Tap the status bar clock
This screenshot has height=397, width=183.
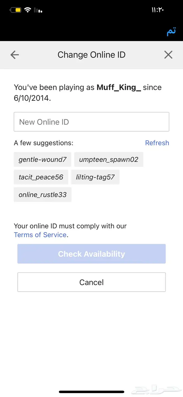158,10
